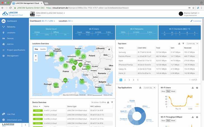
Task: Click the Customize pencil link
Action: tap(196, 21)
